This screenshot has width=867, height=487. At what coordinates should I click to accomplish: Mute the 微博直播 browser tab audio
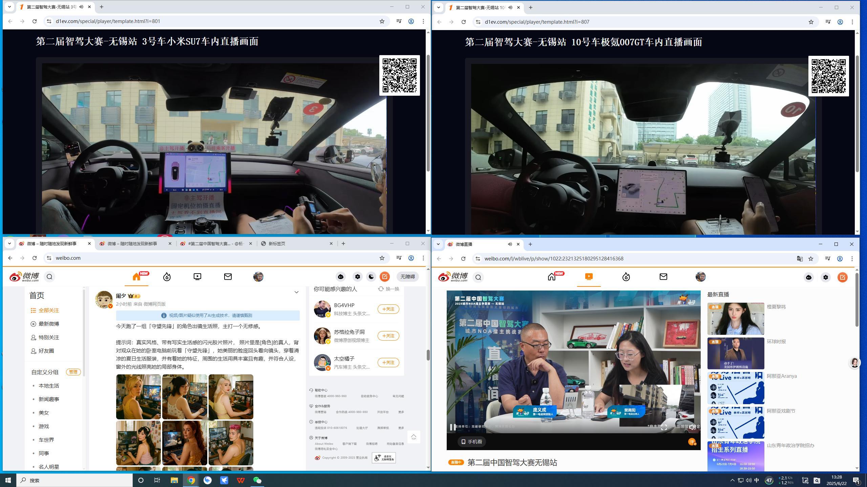(510, 244)
